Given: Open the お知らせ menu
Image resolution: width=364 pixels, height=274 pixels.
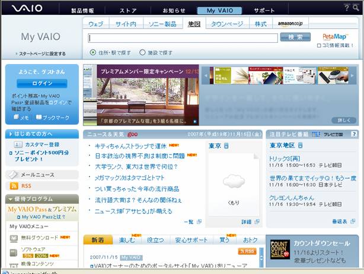Looking at the screenshot, I should [x=174, y=11].
